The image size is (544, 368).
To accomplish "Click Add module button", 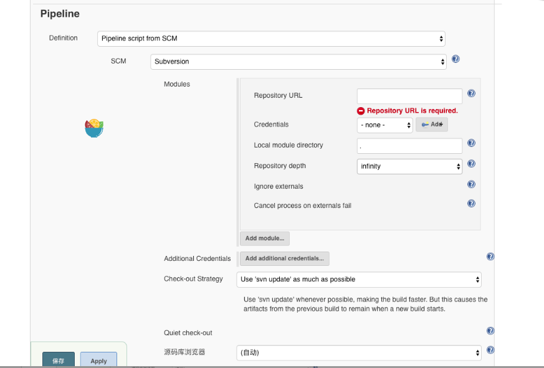I will pyautogui.click(x=265, y=238).
